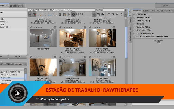Click thumbnail scrollbar down arrow

(126, 105)
